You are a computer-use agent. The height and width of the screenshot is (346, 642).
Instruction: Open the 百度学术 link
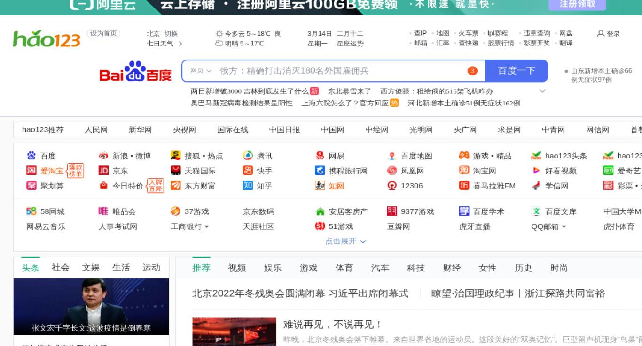coord(488,212)
